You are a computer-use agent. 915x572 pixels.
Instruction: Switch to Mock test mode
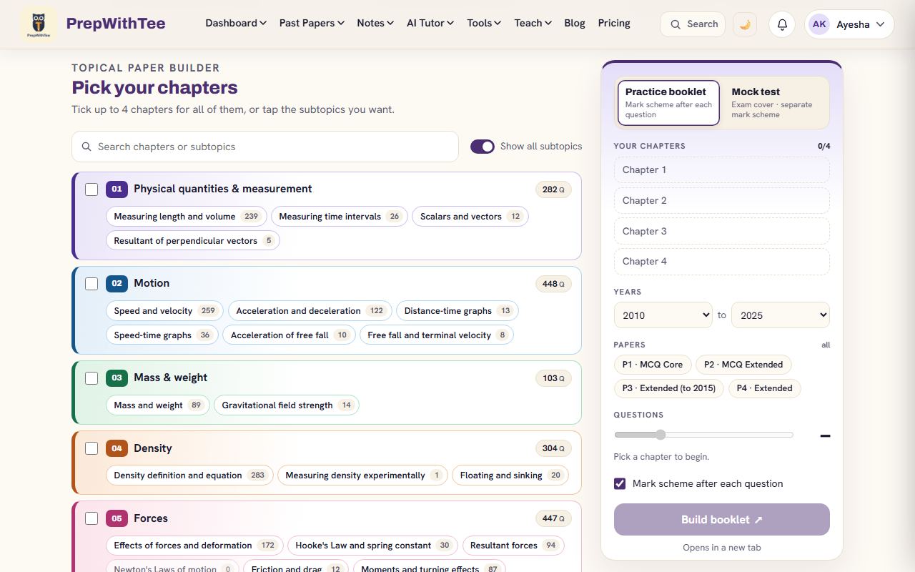(x=775, y=103)
